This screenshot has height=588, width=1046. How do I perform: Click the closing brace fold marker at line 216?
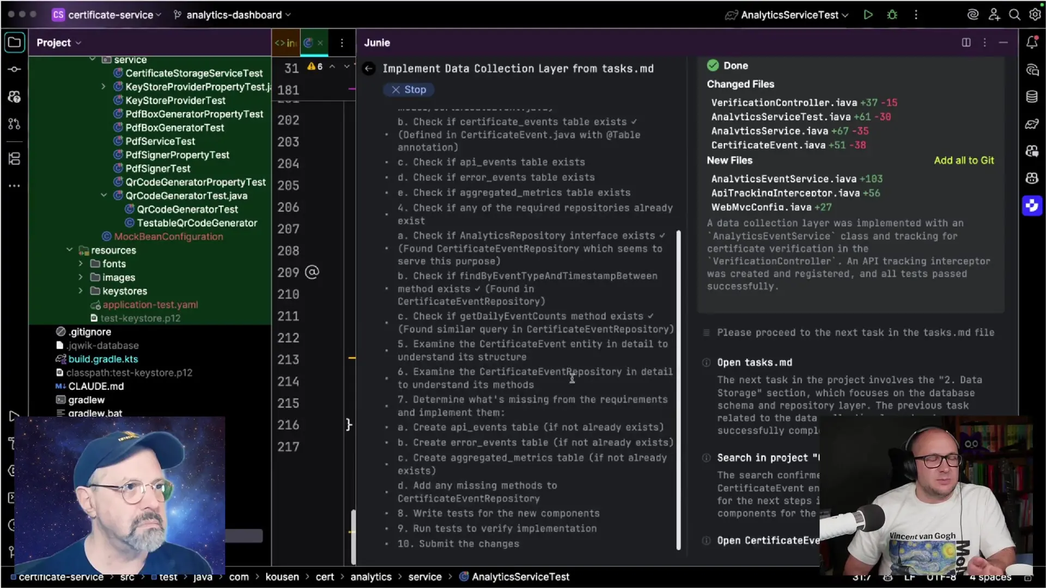(349, 425)
